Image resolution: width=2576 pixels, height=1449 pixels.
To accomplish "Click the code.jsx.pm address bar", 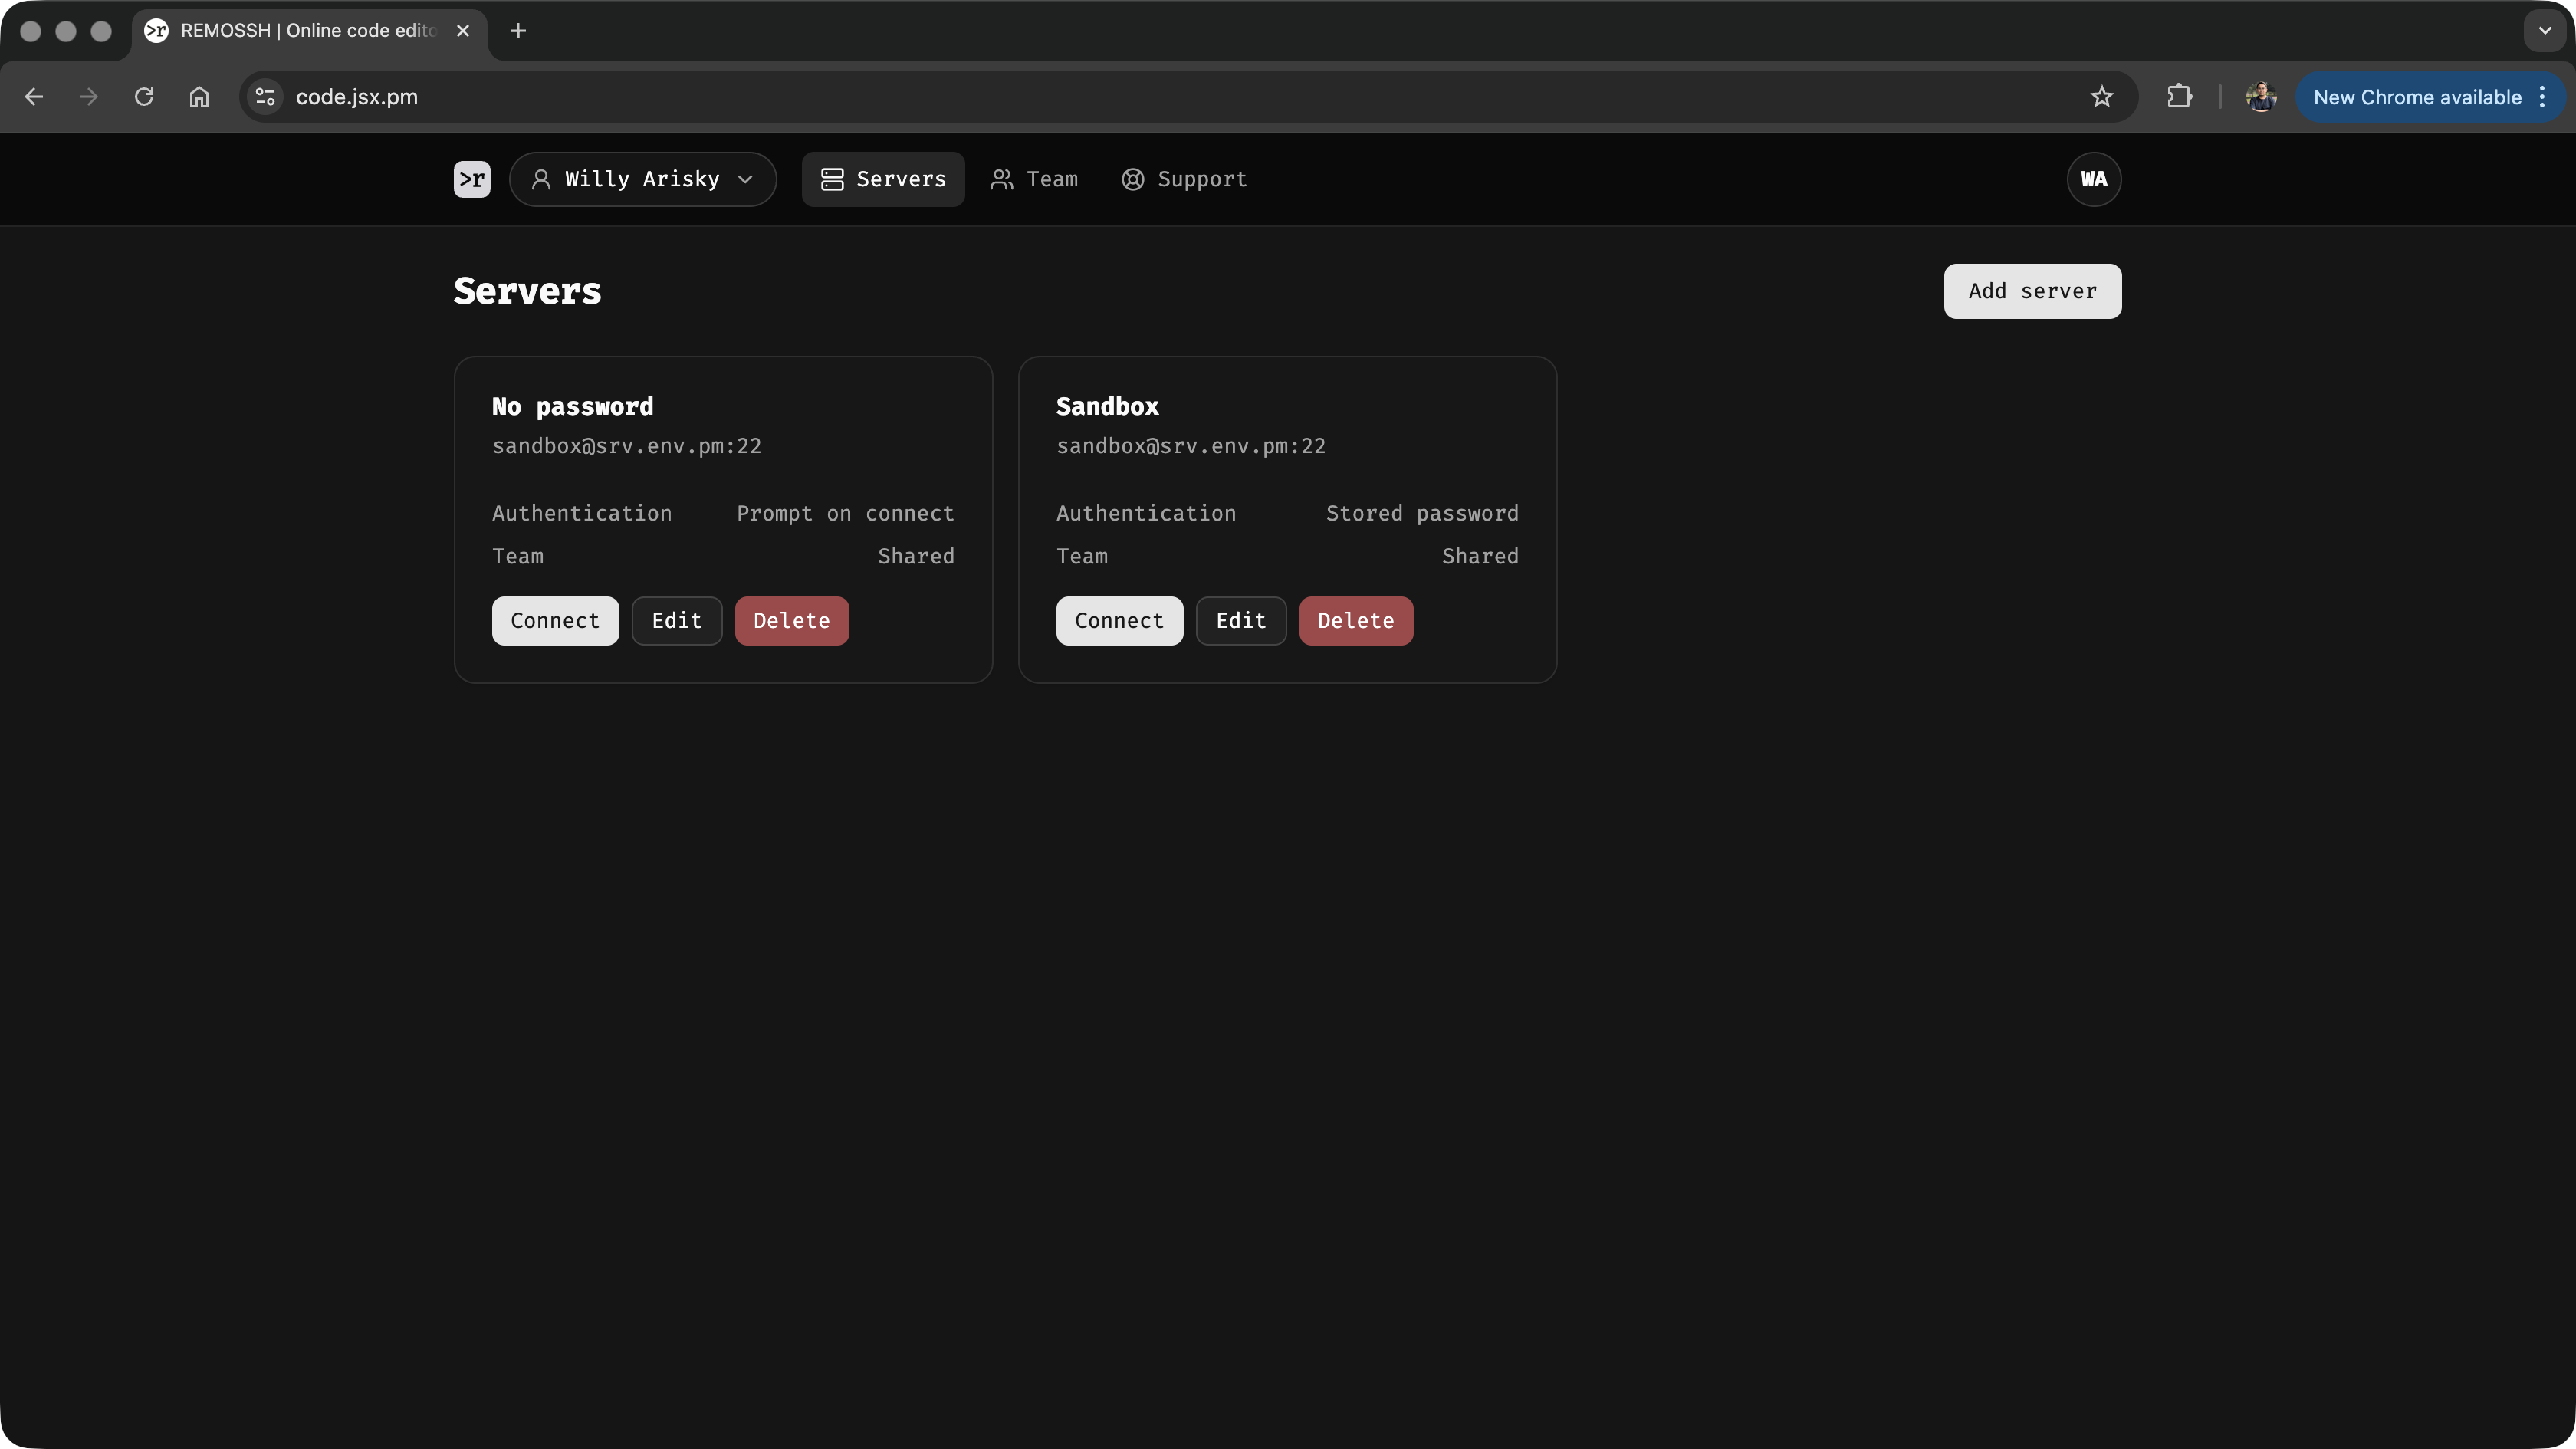I will [x=357, y=96].
